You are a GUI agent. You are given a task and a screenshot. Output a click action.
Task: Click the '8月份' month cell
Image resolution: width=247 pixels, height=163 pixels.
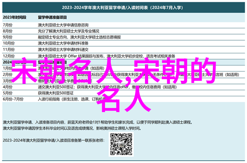7,31
